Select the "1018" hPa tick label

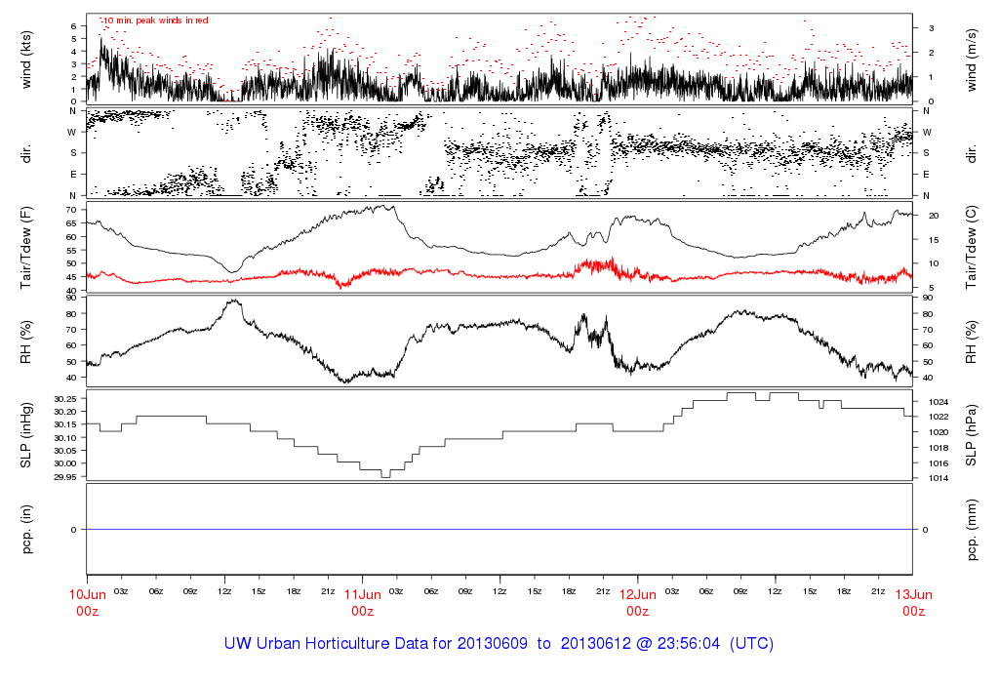pos(938,448)
